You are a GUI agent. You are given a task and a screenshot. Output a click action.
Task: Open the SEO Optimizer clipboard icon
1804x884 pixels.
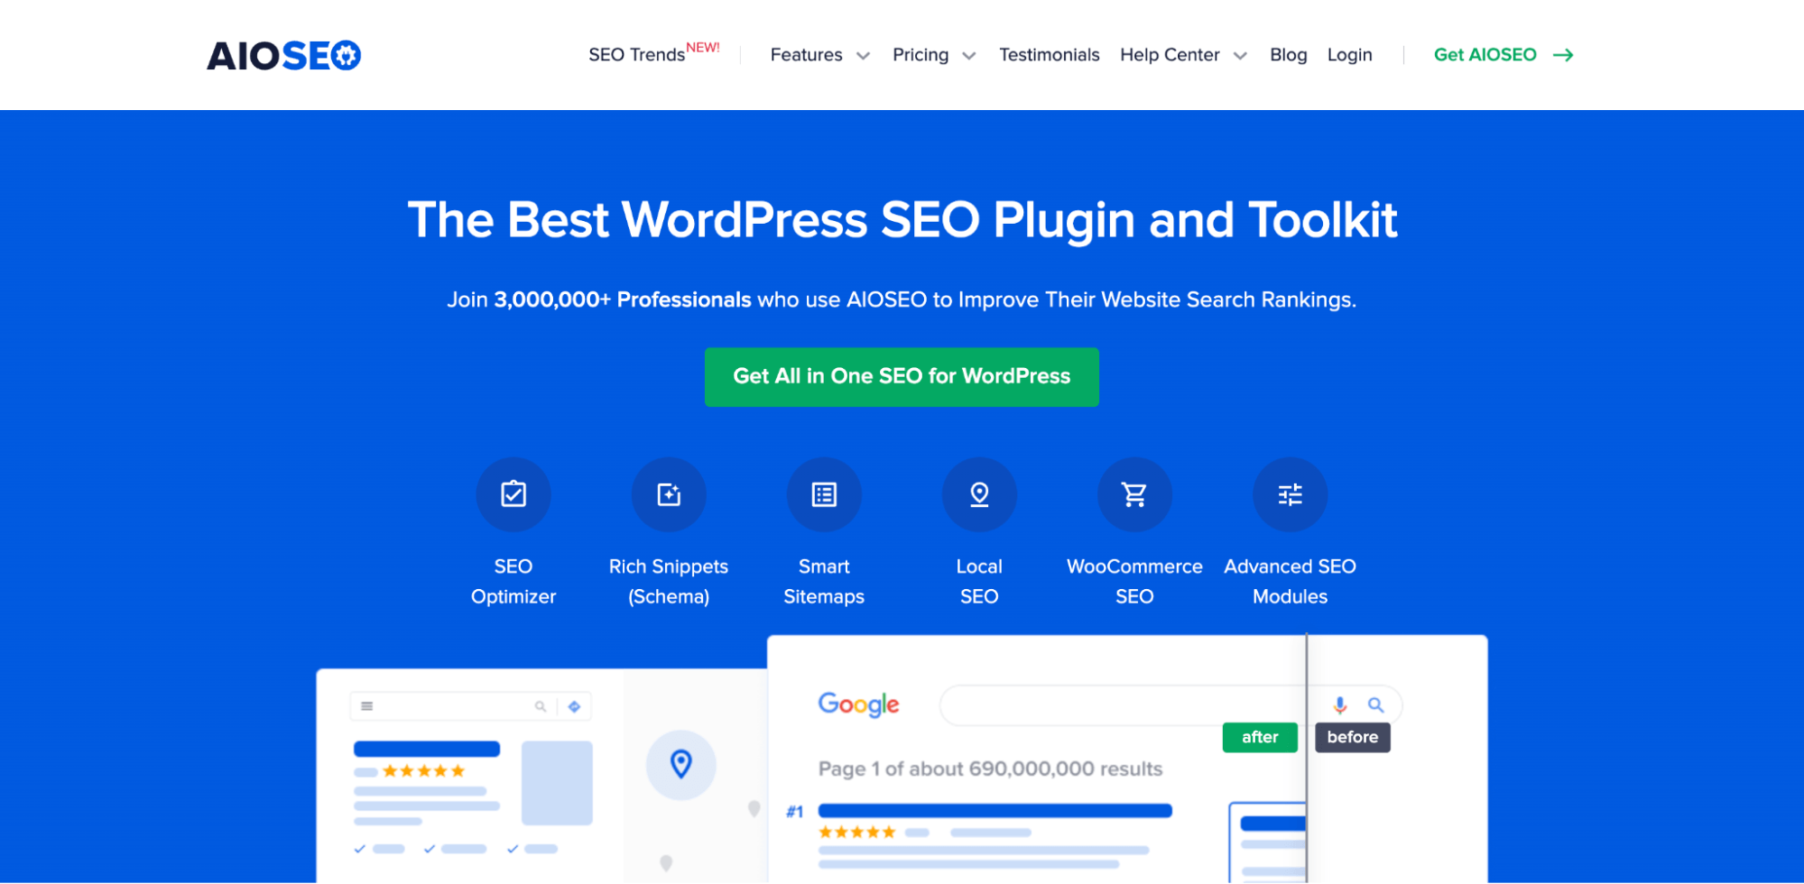click(513, 494)
